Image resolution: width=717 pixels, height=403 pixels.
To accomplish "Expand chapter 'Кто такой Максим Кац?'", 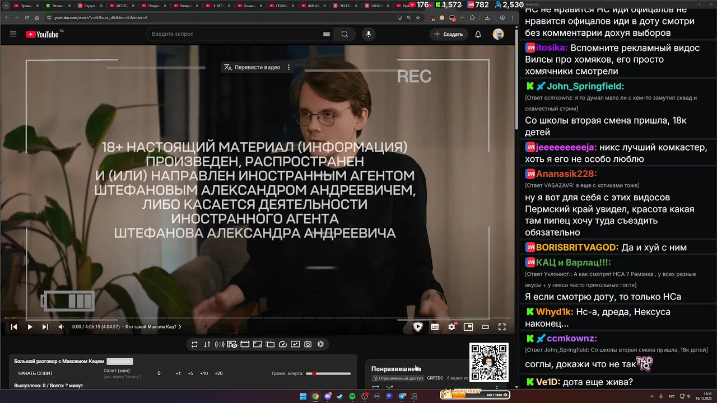I will point(153,327).
